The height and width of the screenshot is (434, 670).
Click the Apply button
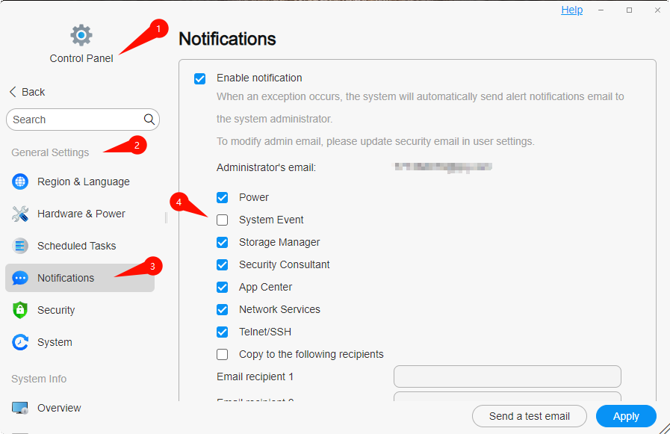pyautogui.click(x=626, y=416)
